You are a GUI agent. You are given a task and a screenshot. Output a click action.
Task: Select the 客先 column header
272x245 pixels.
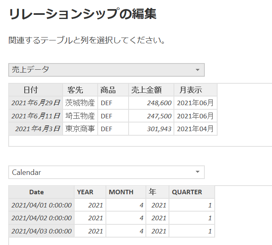80,90
